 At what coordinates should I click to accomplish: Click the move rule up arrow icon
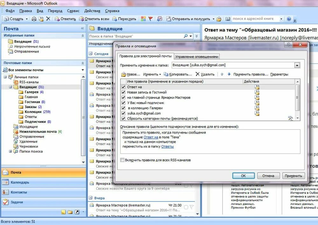(222, 74)
